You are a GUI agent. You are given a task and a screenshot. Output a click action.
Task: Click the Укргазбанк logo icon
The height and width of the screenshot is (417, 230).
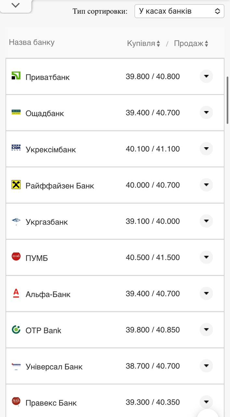point(16,221)
